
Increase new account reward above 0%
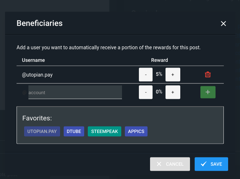(173, 92)
